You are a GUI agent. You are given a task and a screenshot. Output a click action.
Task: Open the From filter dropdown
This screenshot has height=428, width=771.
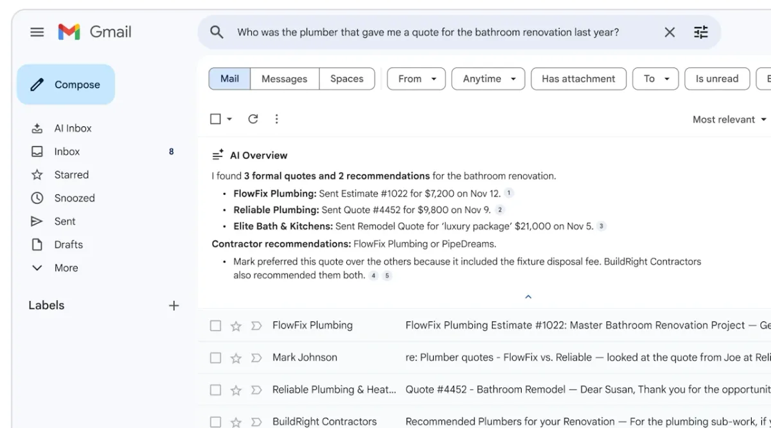click(x=416, y=78)
